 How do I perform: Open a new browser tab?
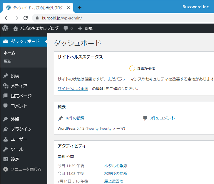[79, 8]
